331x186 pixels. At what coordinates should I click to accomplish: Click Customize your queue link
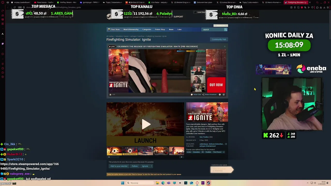219,165
